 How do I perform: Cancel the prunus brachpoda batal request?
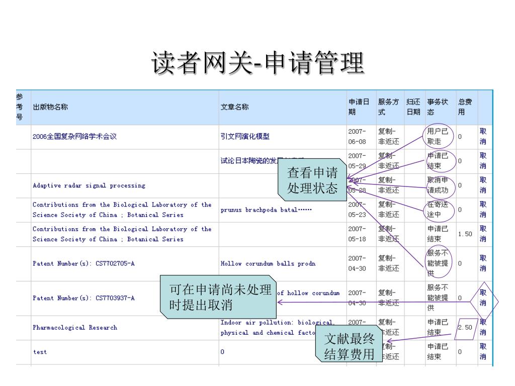click(x=483, y=210)
